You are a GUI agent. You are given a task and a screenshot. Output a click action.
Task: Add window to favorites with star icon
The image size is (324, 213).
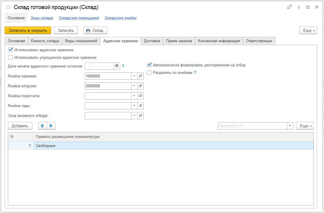(8, 7)
